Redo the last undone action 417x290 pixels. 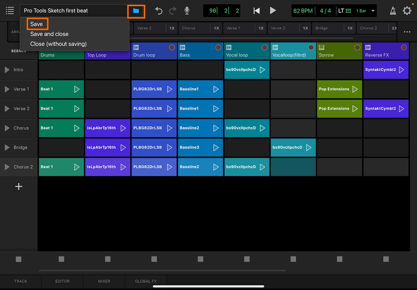click(x=173, y=11)
